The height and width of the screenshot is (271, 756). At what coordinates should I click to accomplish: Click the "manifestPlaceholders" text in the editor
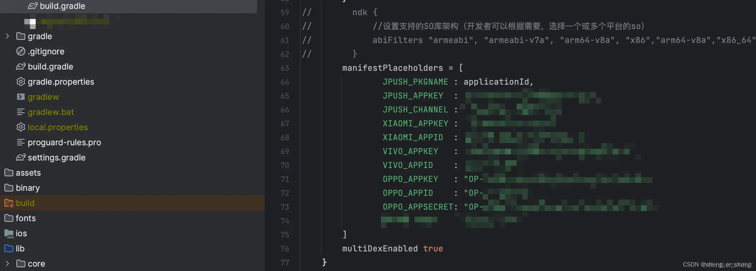coord(393,68)
